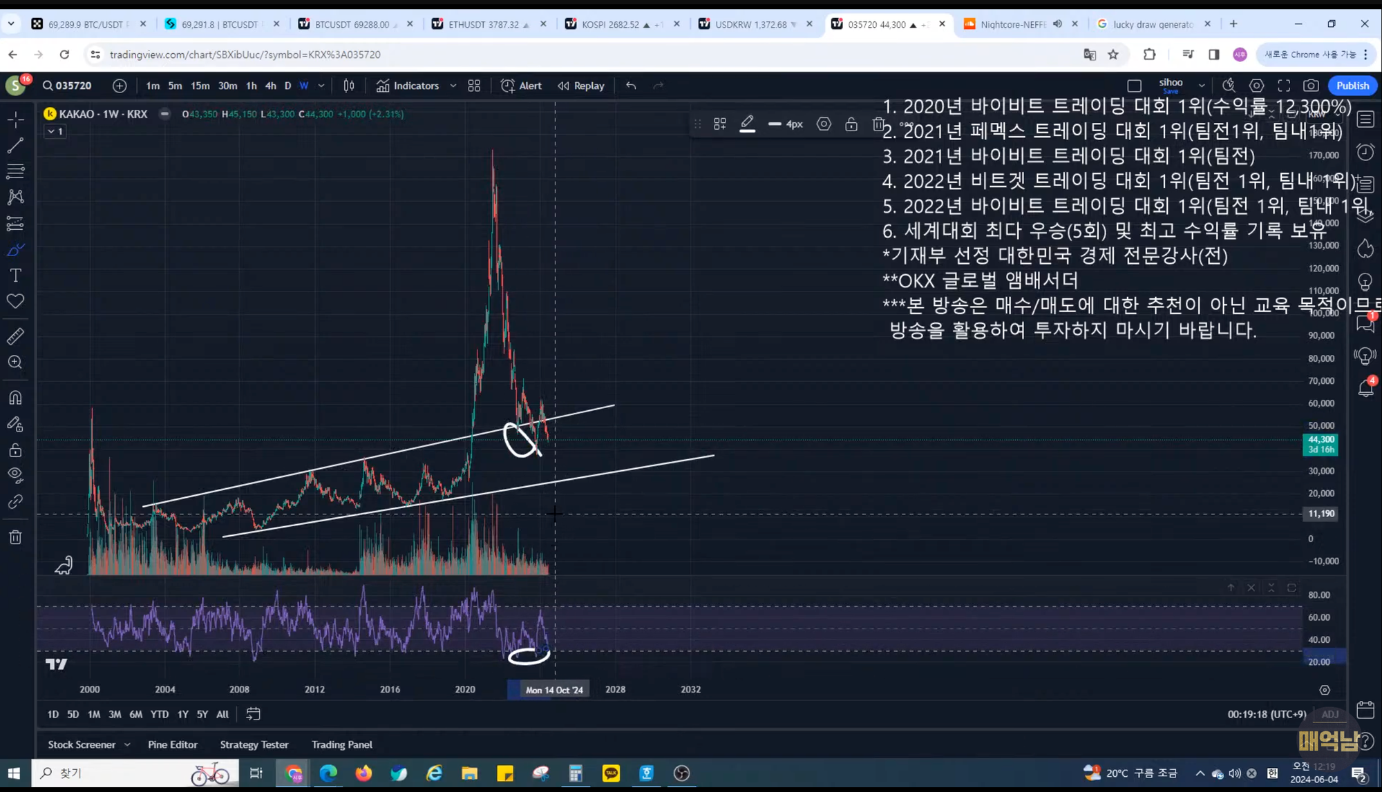Switch to 15m timeframe
Screen dimensions: 1382x792
tap(200, 86)
